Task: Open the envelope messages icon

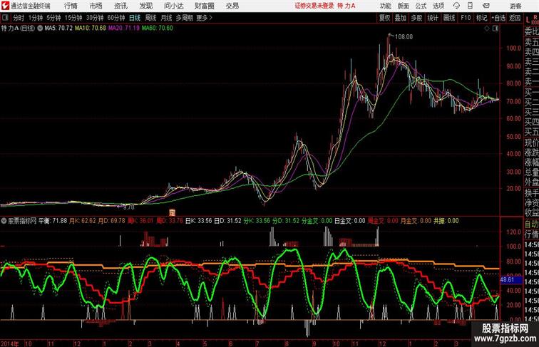Action: click(486, 6)
